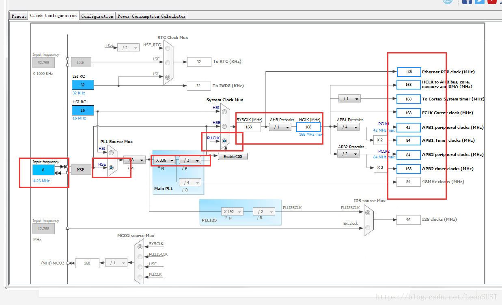Select PLLCLK in the System Clock Mux
This screenshot has width=502, height=305.
pos(224,141)
